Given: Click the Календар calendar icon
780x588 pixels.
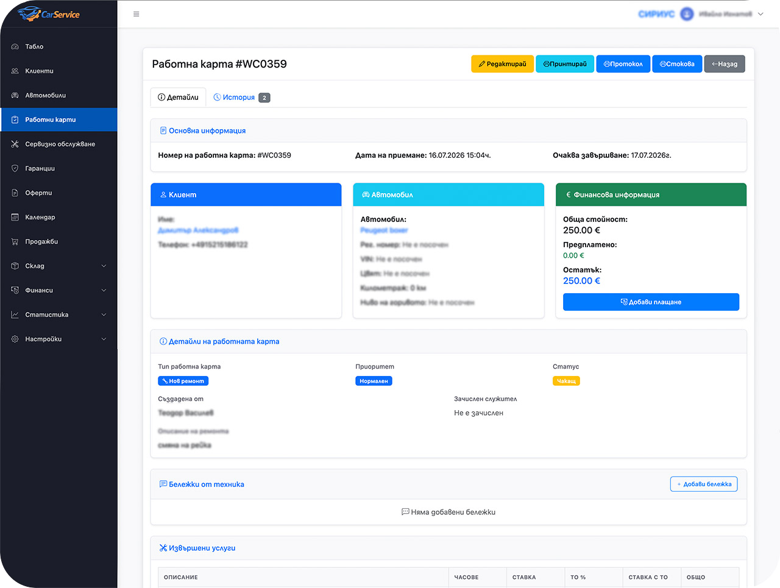Looking at the screenshot, I should (15, 217).
